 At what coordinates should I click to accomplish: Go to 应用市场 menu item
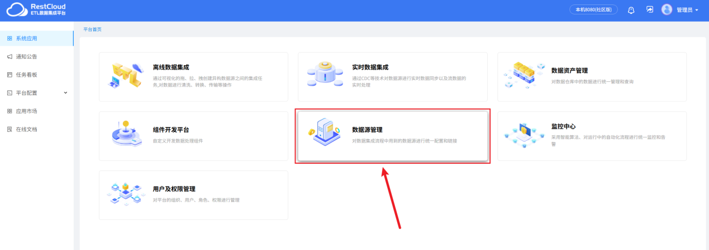click(36, 111)
